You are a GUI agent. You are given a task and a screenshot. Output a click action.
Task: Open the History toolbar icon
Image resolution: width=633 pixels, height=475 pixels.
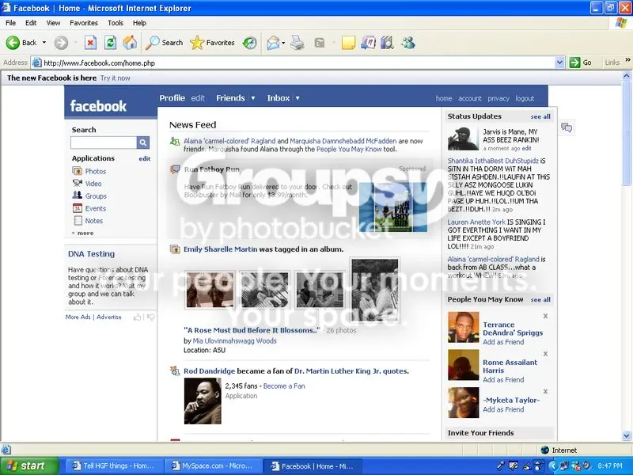(249, 43)
